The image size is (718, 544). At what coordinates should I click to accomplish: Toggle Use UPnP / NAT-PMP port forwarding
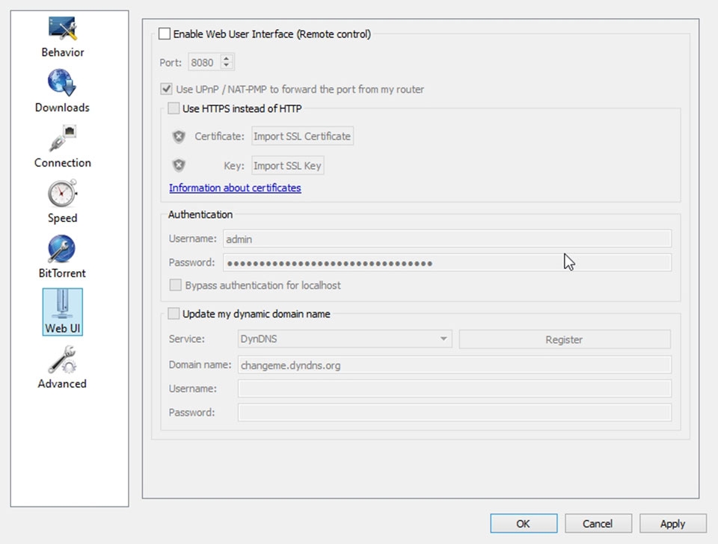(x=166, y=89)
